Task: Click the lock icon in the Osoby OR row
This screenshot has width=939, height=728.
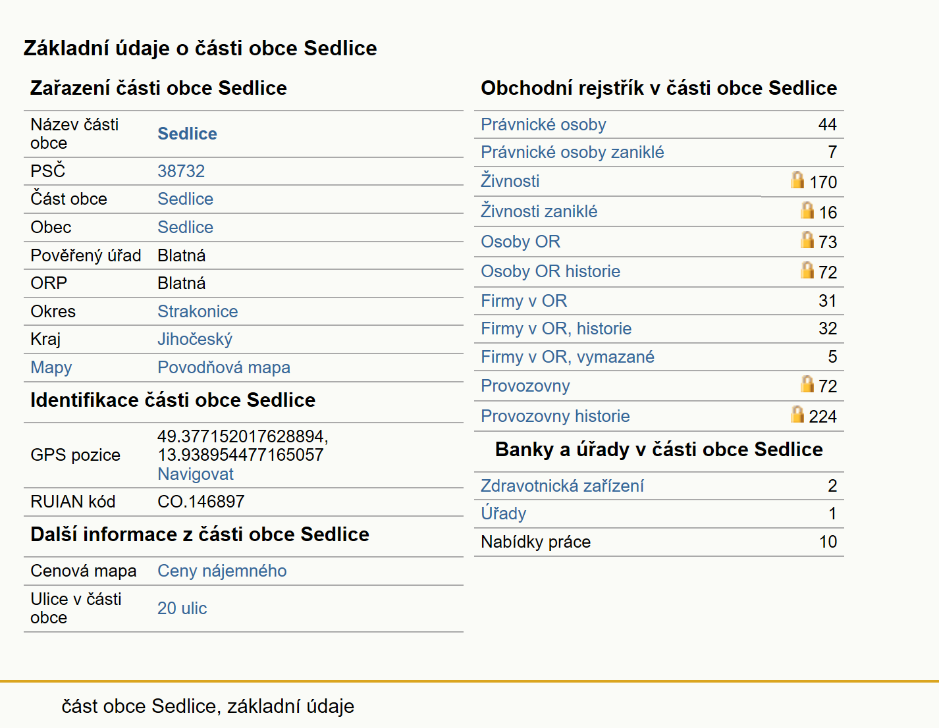Action: [x=807, y=240]
